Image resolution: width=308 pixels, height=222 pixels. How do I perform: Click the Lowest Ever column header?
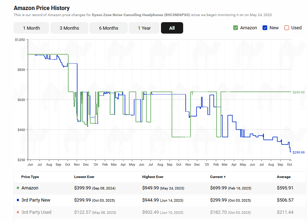pos(85,177)
